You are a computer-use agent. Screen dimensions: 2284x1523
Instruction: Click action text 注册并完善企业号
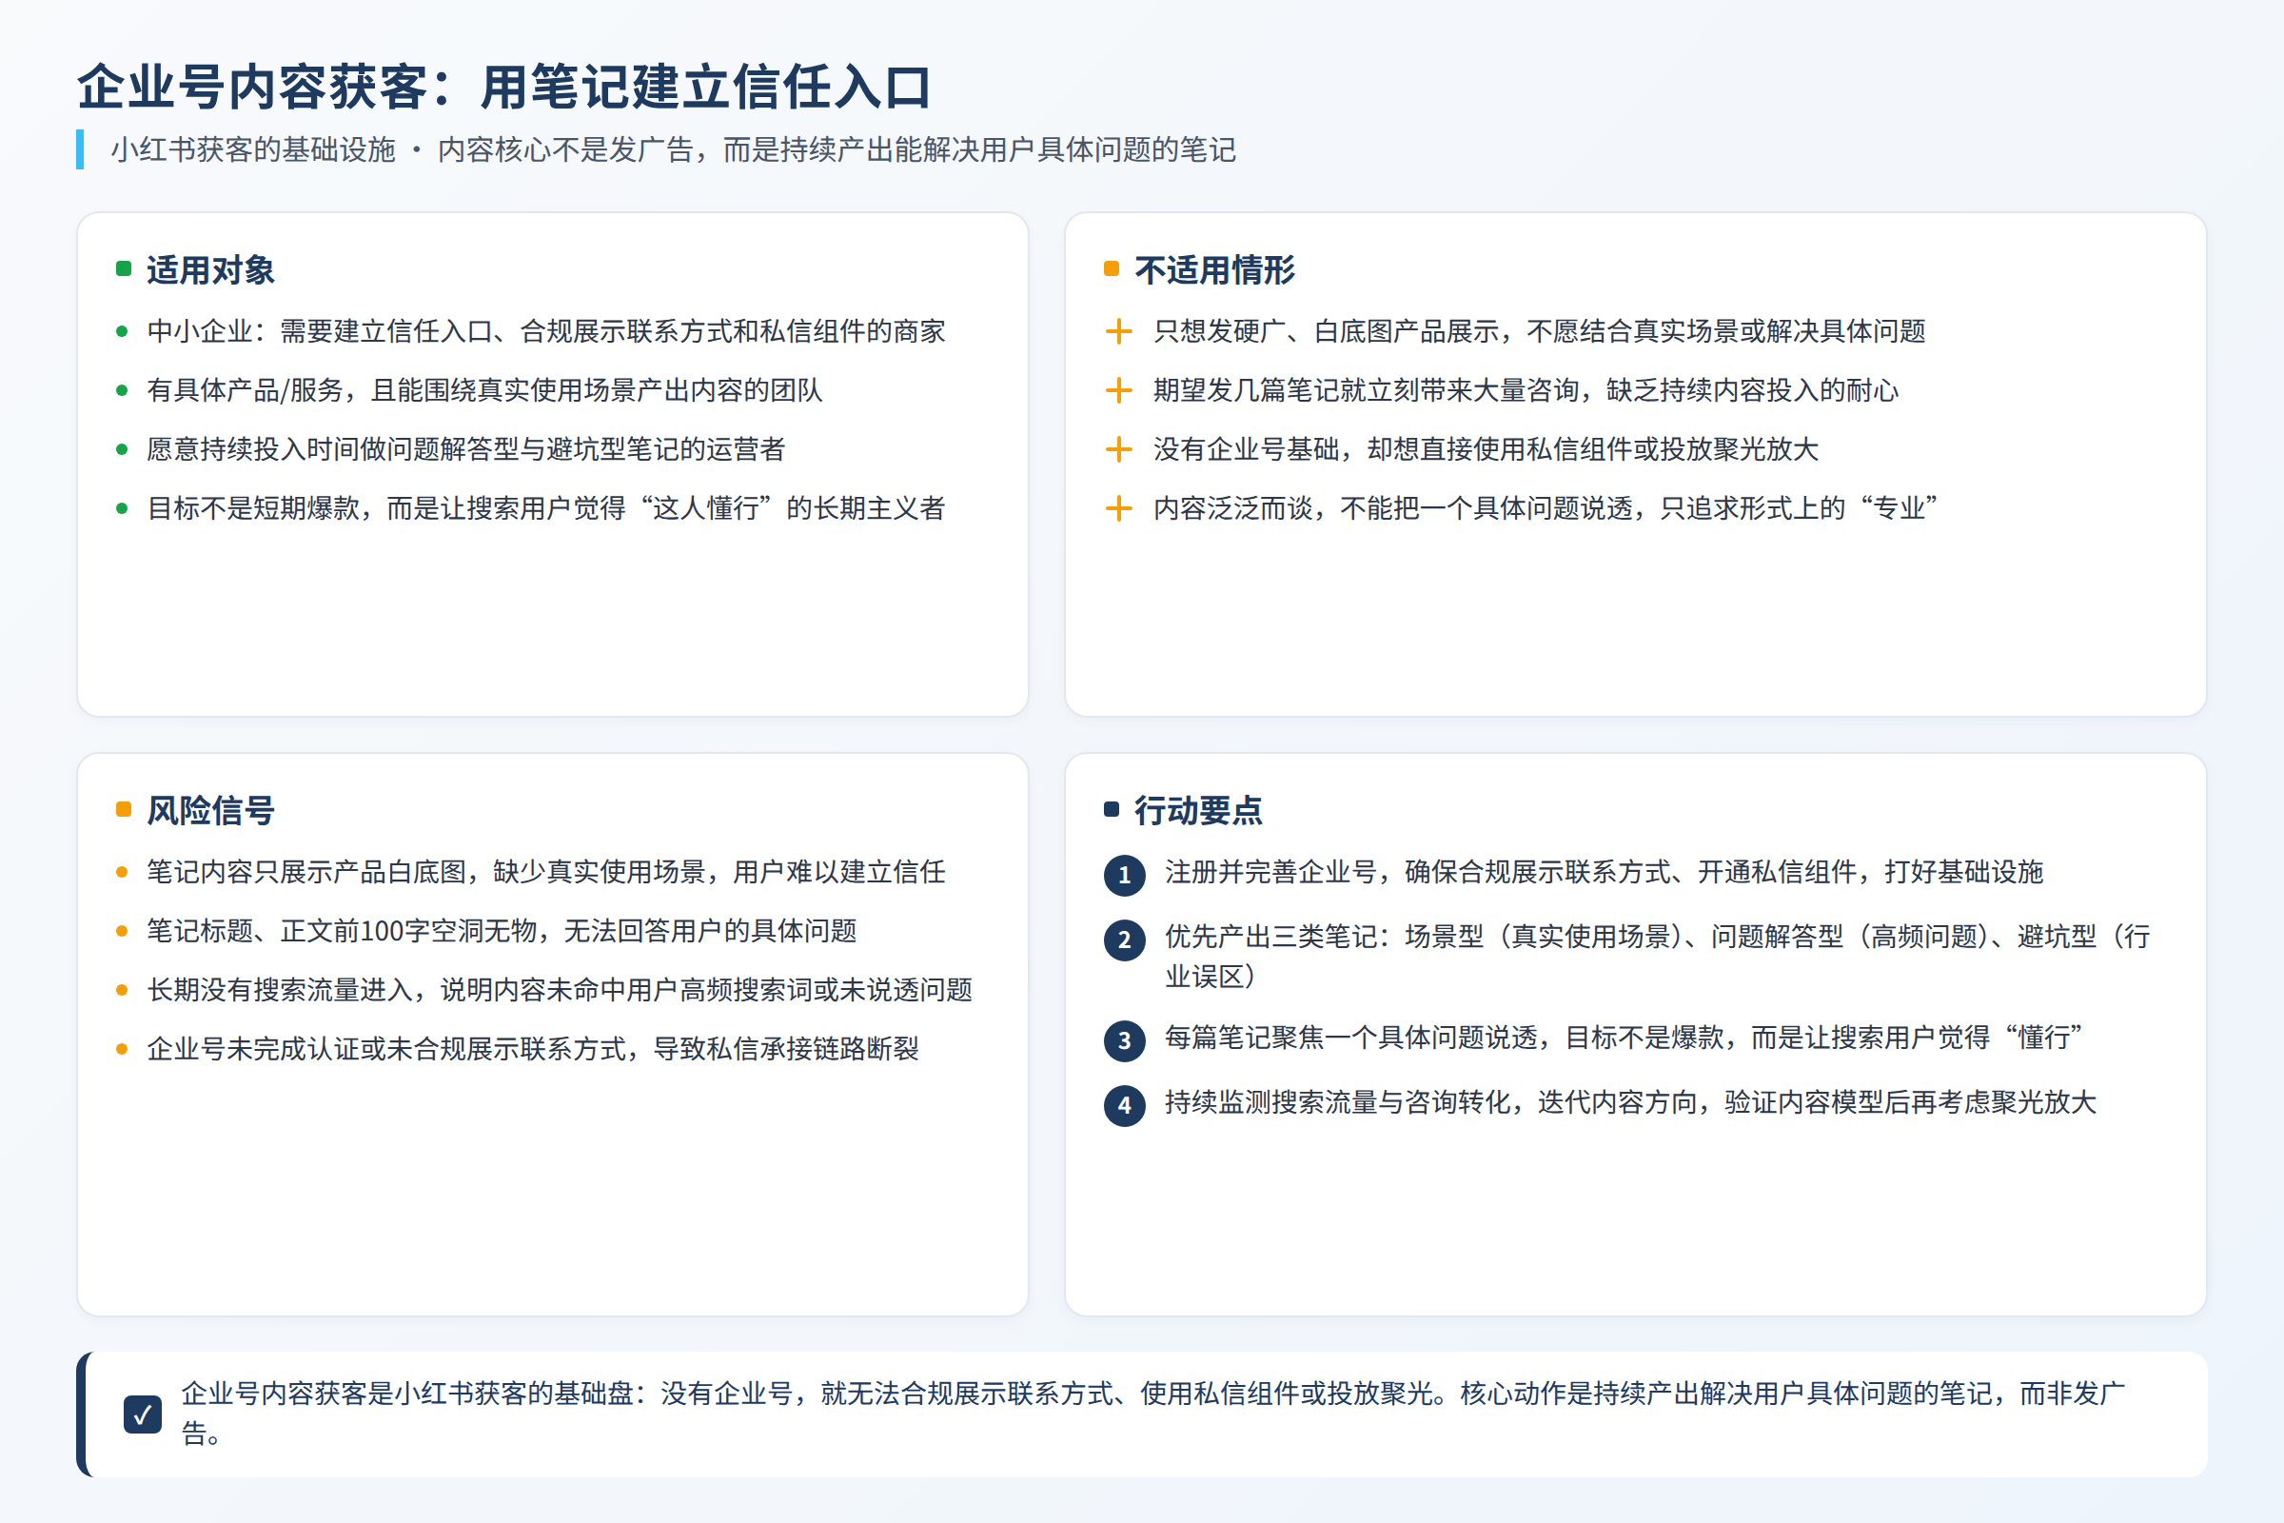tap(1605, 872)
